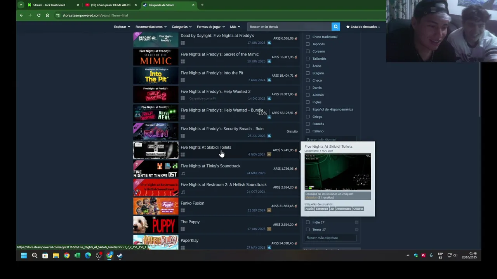Expand the Más menu
The width and height of the screenshot is (497, 279).
[235, 27]
